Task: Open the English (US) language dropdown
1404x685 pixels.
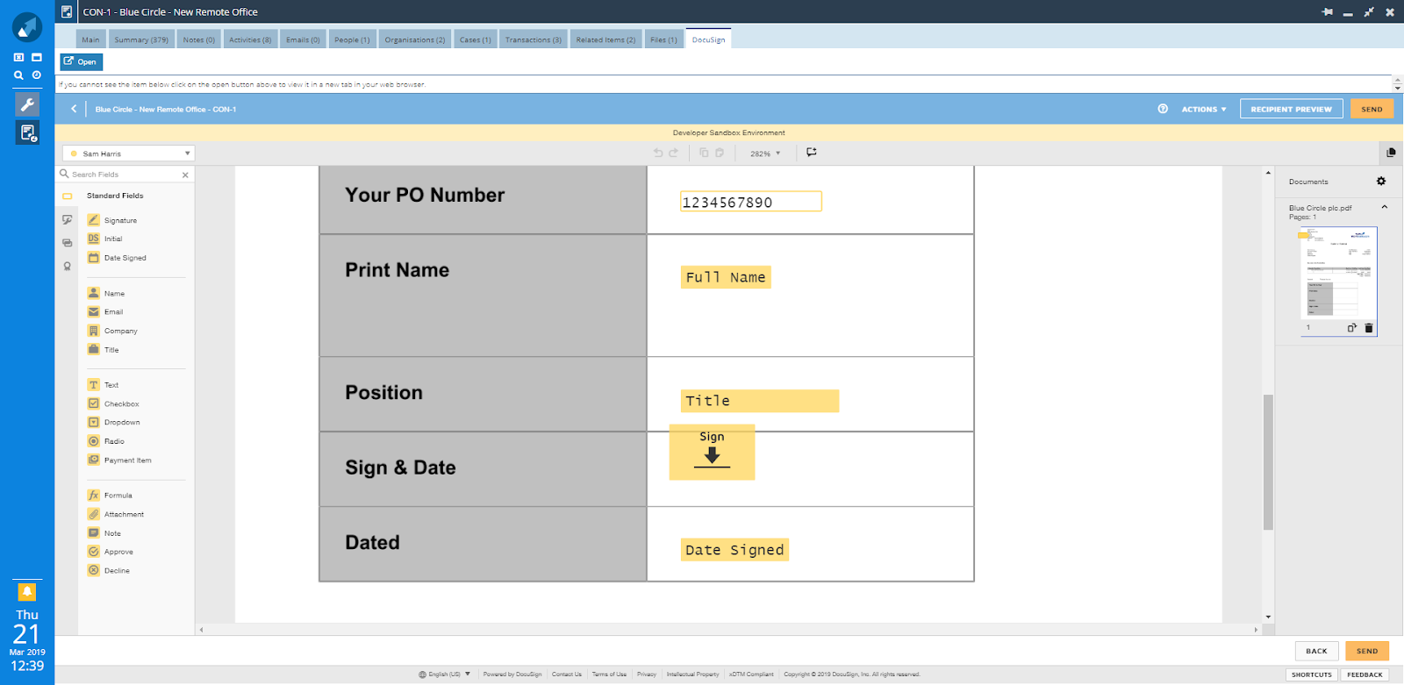Action: point(445,674)
